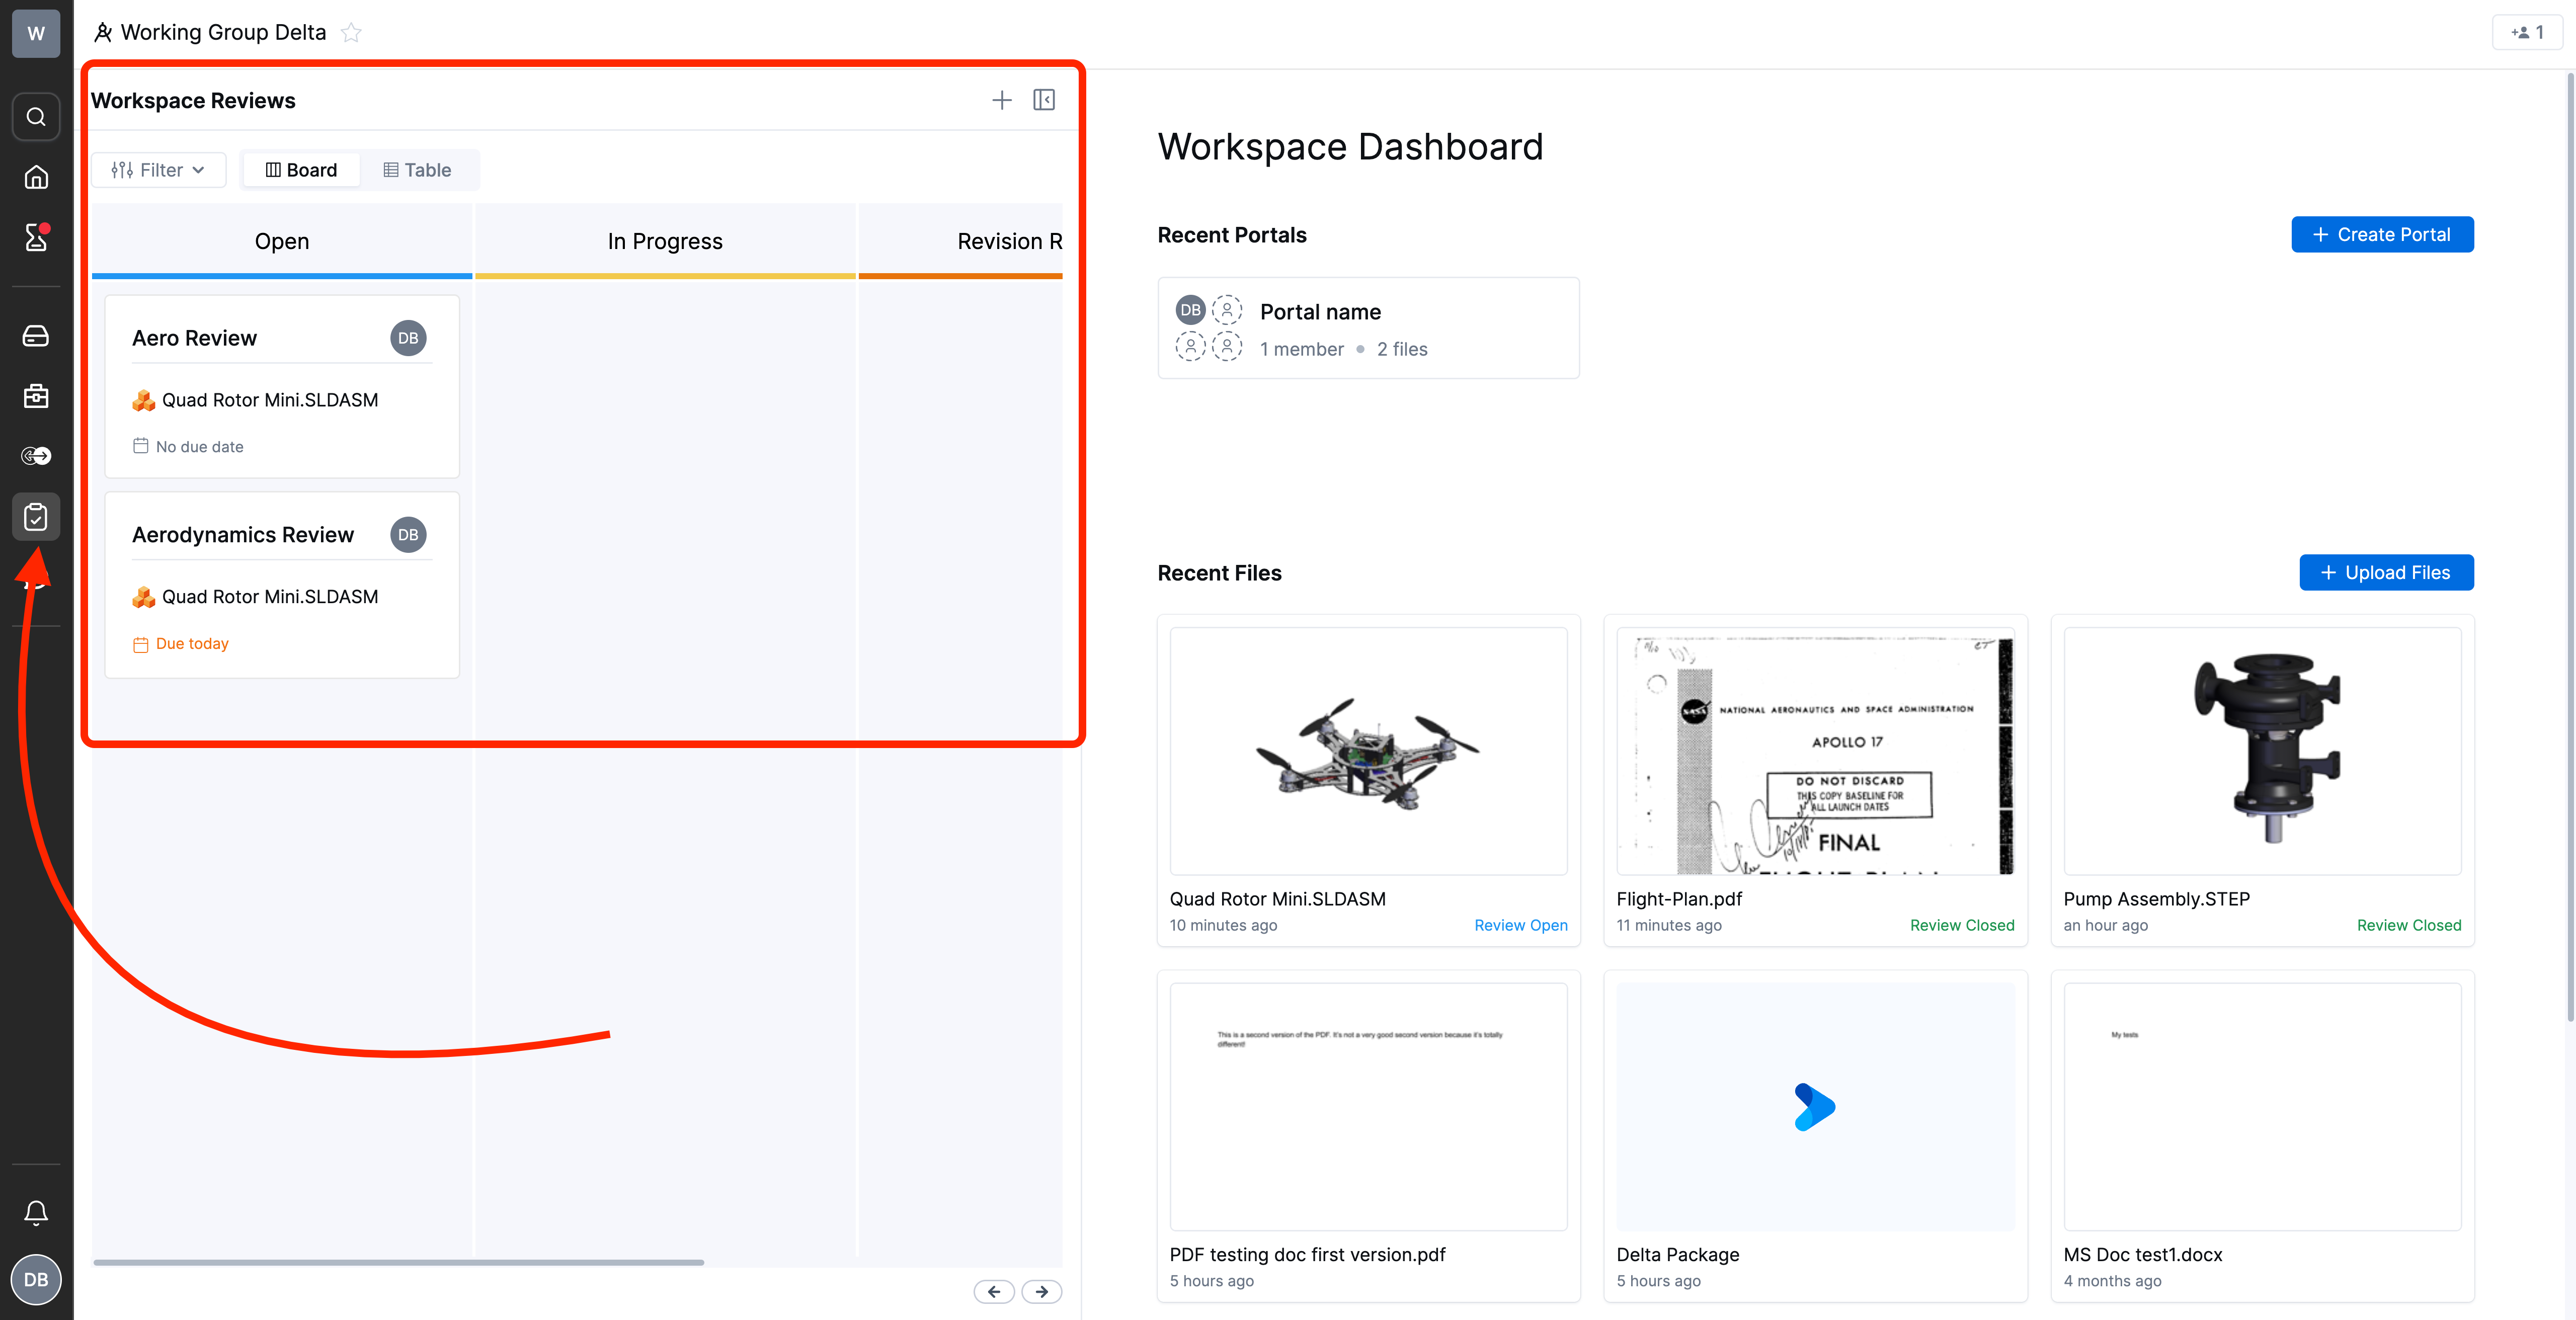Click the board horizontal scrollbar
The image size is (2576, 1320).
398,1263
